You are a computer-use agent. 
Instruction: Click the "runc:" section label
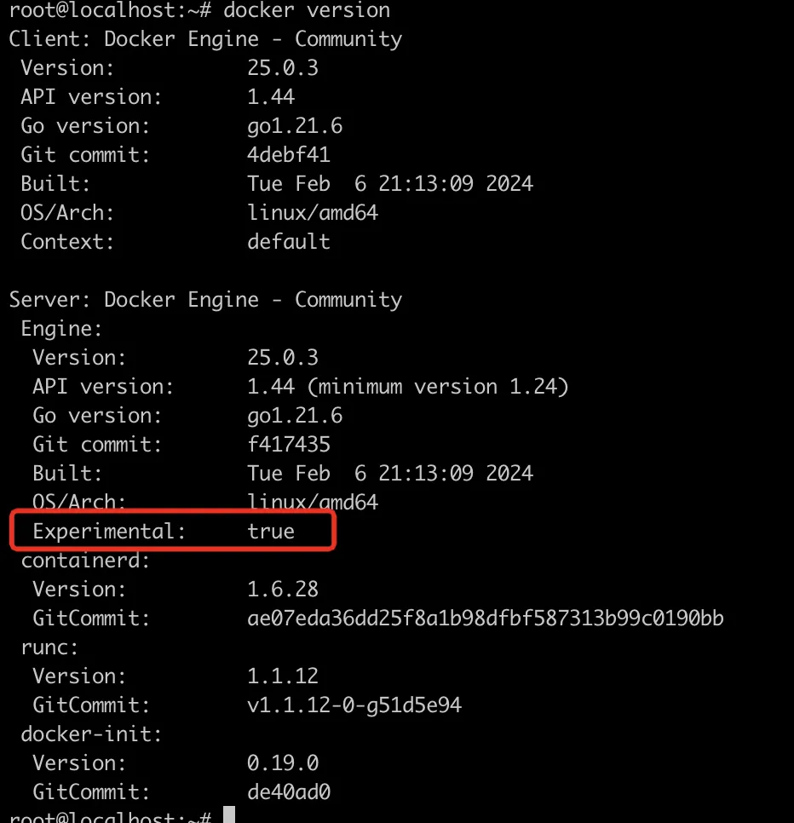click(x=49, y=647)
